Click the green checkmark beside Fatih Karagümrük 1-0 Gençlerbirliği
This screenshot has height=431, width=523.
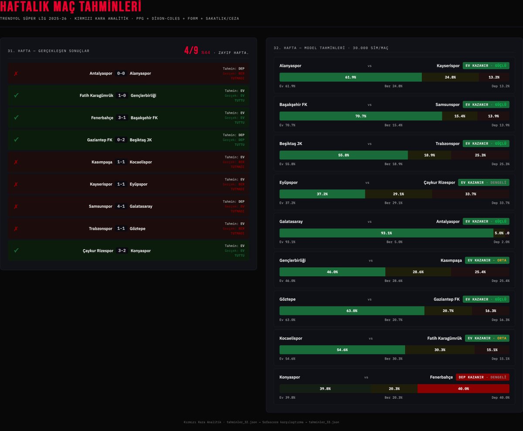(x=16, y=95)
